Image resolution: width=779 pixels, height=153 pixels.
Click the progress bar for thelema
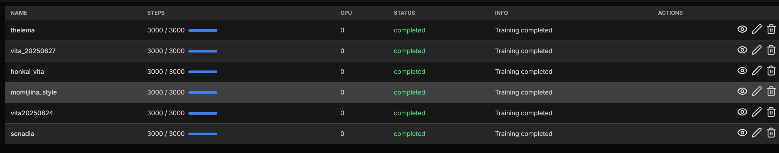[x=202, y=31]
